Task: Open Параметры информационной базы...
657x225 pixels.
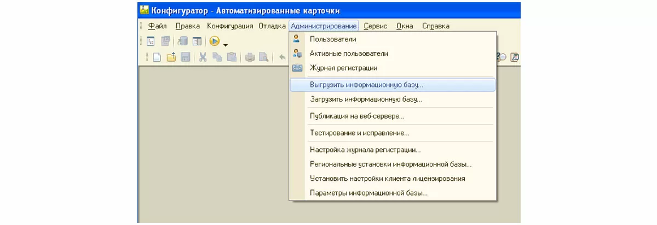Action: (393, 193)
